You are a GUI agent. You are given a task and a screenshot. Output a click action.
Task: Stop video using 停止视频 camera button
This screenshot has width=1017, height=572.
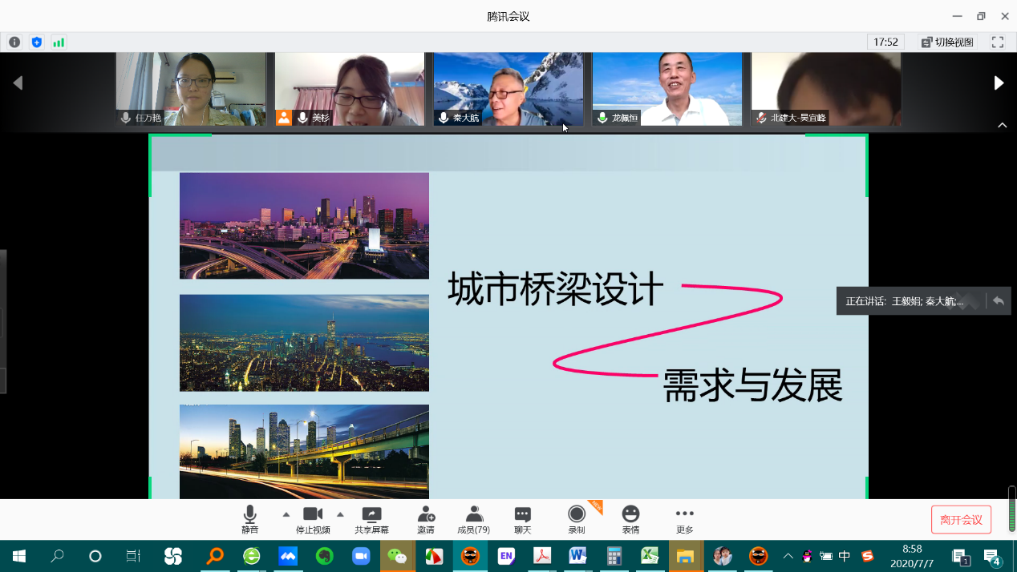312,519
